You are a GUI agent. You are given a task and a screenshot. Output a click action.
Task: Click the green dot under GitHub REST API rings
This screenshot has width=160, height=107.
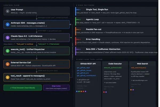pos(79,91)
